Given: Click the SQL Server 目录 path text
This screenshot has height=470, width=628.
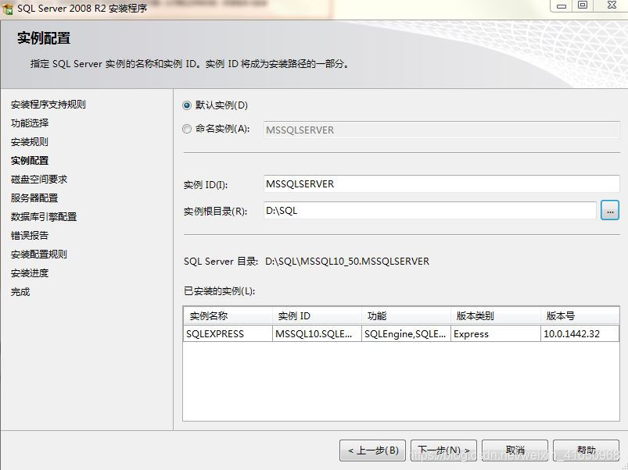Looking at the screenshot, I should [x=346, y=262].
